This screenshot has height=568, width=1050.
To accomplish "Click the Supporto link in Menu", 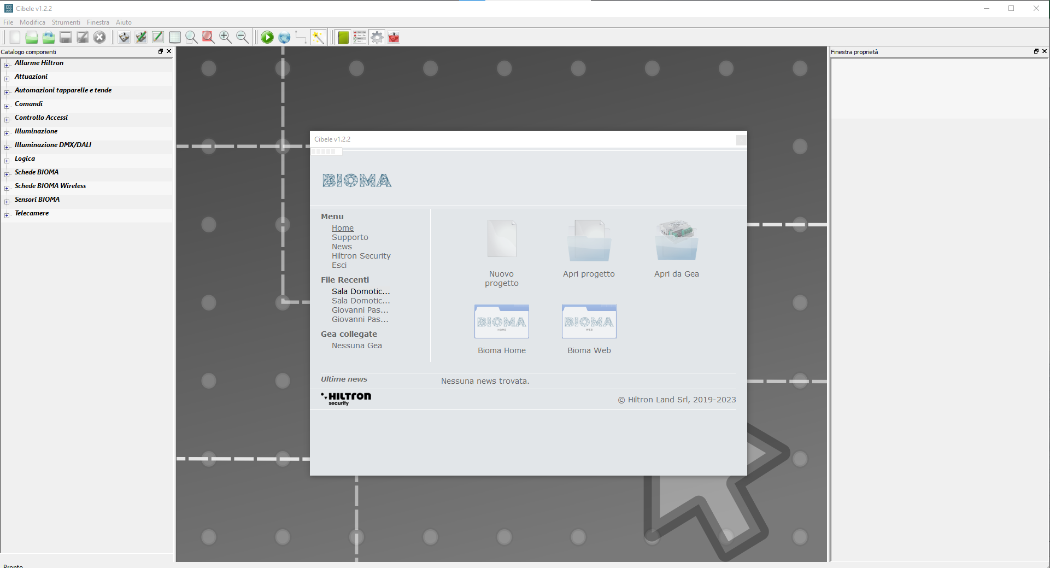I will [350, 237].
